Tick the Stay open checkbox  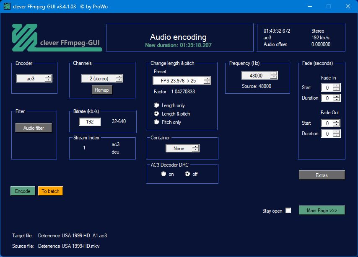[288, 210]
